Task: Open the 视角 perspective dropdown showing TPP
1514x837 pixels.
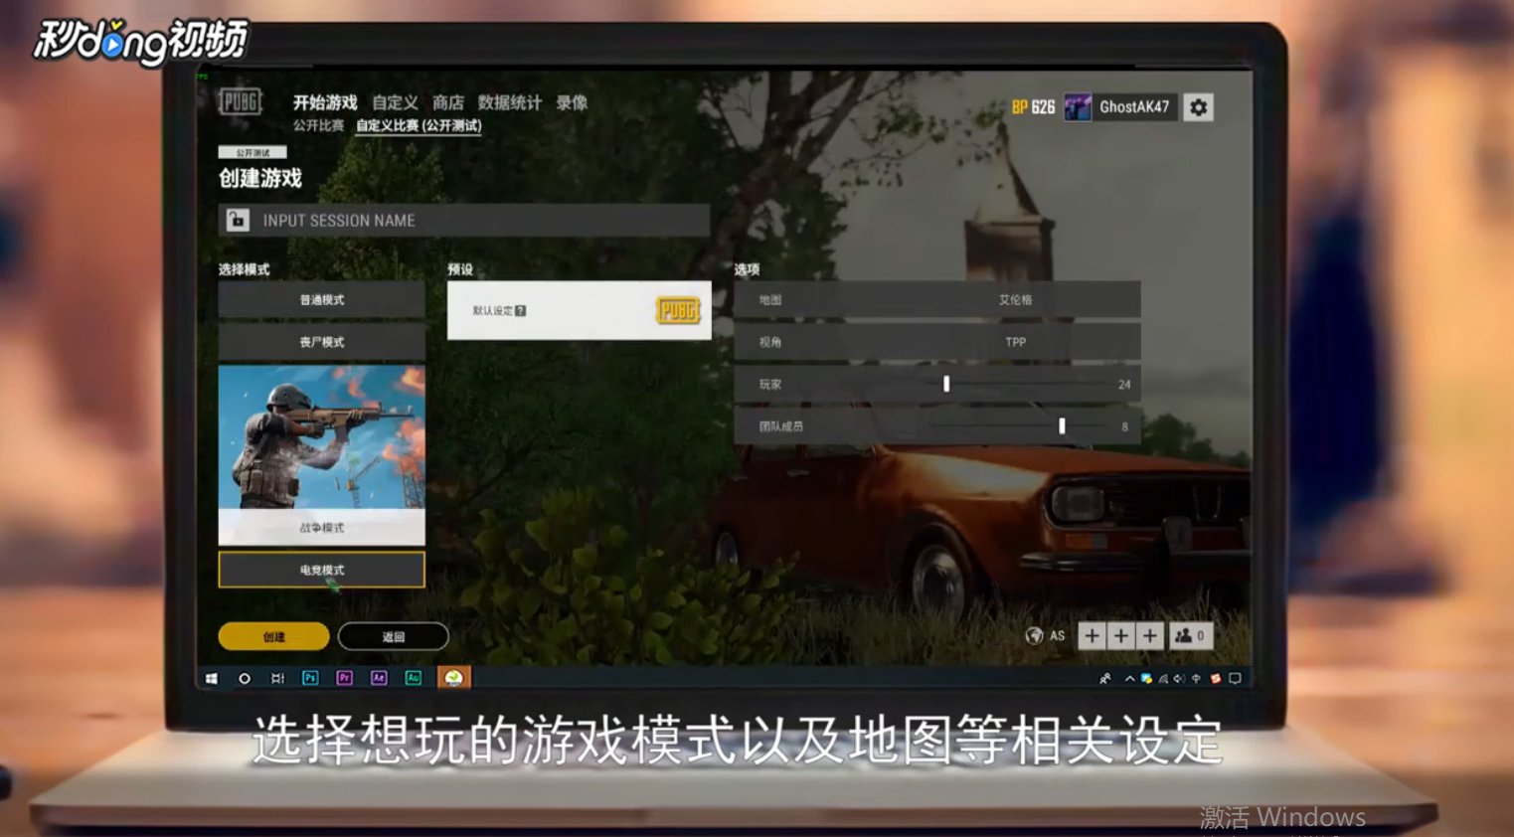Action: 936,341
